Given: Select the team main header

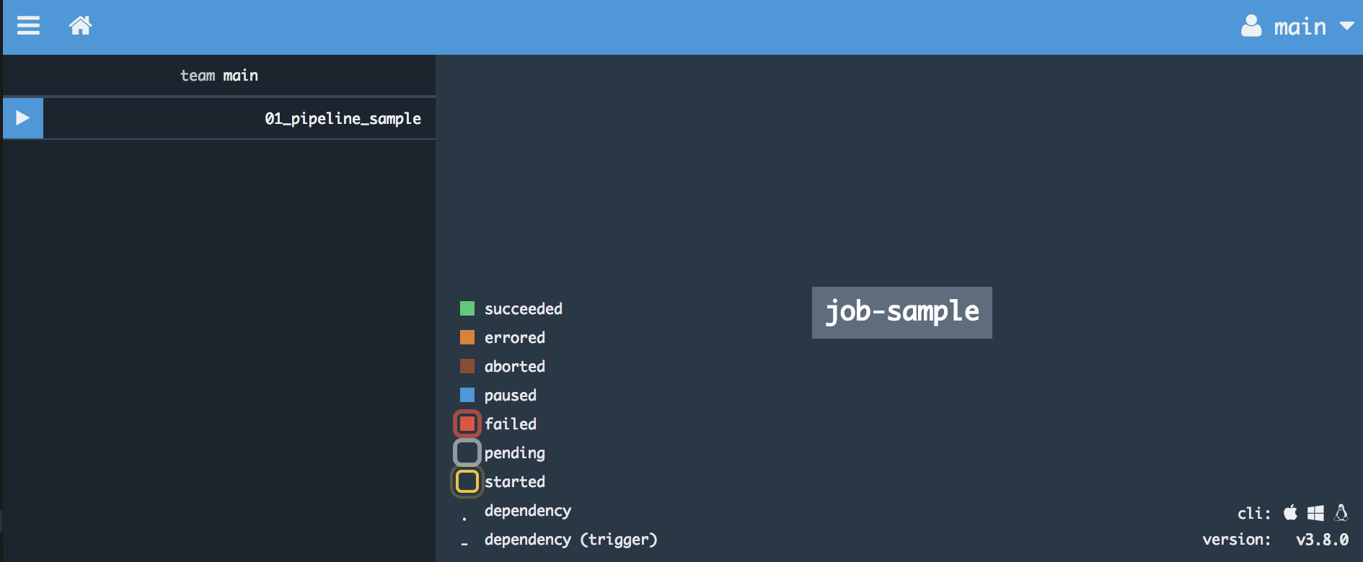Looking at the screenshot, I should click(219, 75).
